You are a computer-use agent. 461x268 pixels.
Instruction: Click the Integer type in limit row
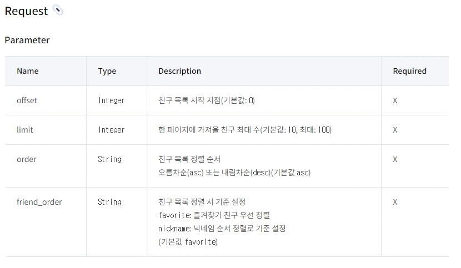111,130
